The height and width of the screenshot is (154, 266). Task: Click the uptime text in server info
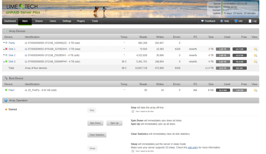tap(239, 13)
